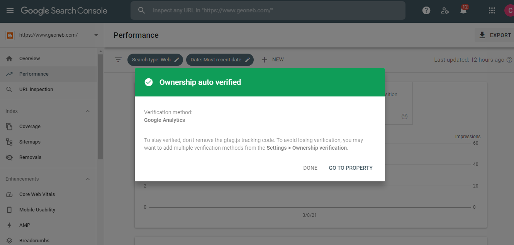Image resolution: width=514 pixels, height=245 pixels.
Task: Click the Last updated help icon
Action: [509, 60]
